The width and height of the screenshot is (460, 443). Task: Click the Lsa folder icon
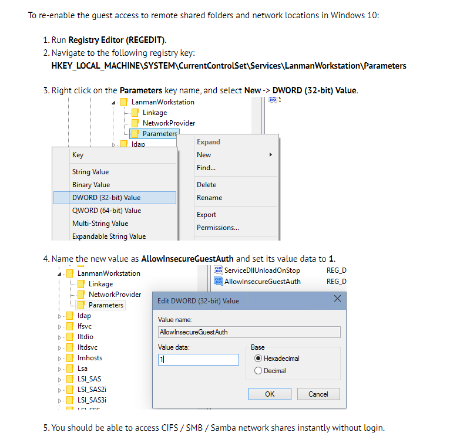(70, 368)
